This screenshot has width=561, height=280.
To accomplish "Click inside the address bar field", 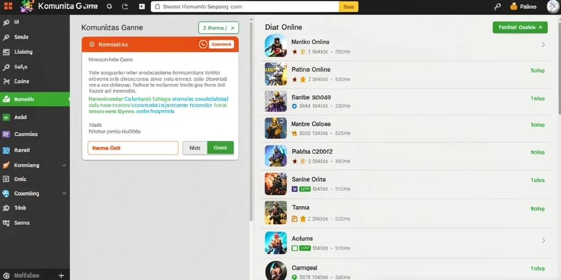I will (245, 7).
